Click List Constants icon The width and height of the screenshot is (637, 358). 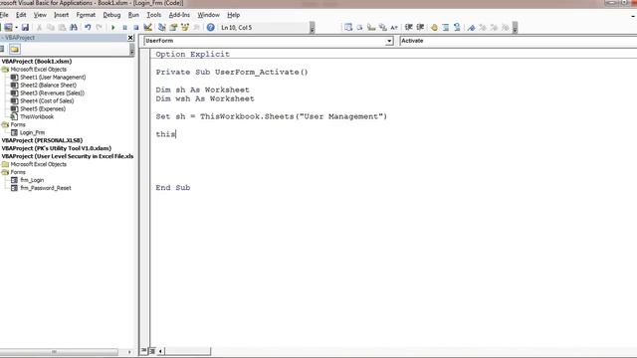359,28
